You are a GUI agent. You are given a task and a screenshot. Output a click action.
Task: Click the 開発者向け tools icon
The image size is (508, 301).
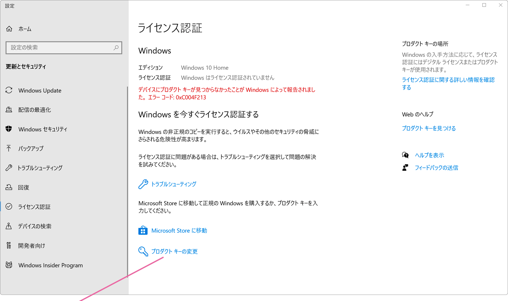[9, 245]
